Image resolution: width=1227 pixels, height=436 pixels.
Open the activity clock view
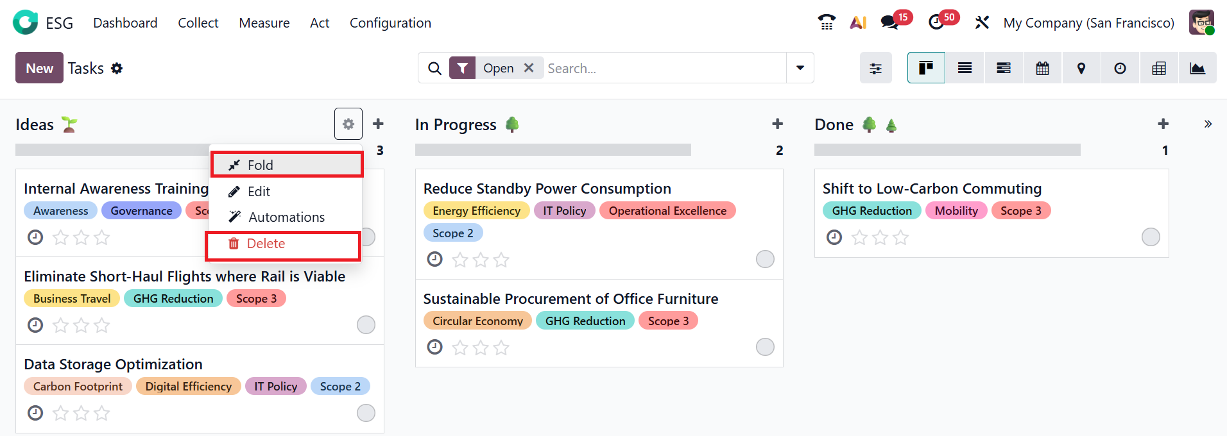pos(1120,68)
